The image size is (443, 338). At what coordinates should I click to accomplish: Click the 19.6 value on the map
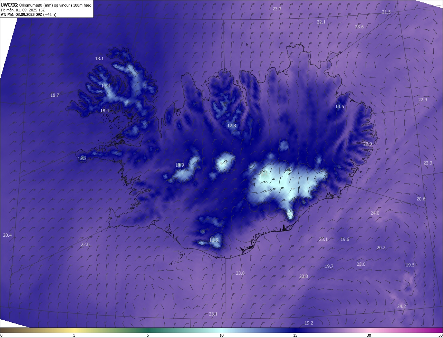point(345,239)
